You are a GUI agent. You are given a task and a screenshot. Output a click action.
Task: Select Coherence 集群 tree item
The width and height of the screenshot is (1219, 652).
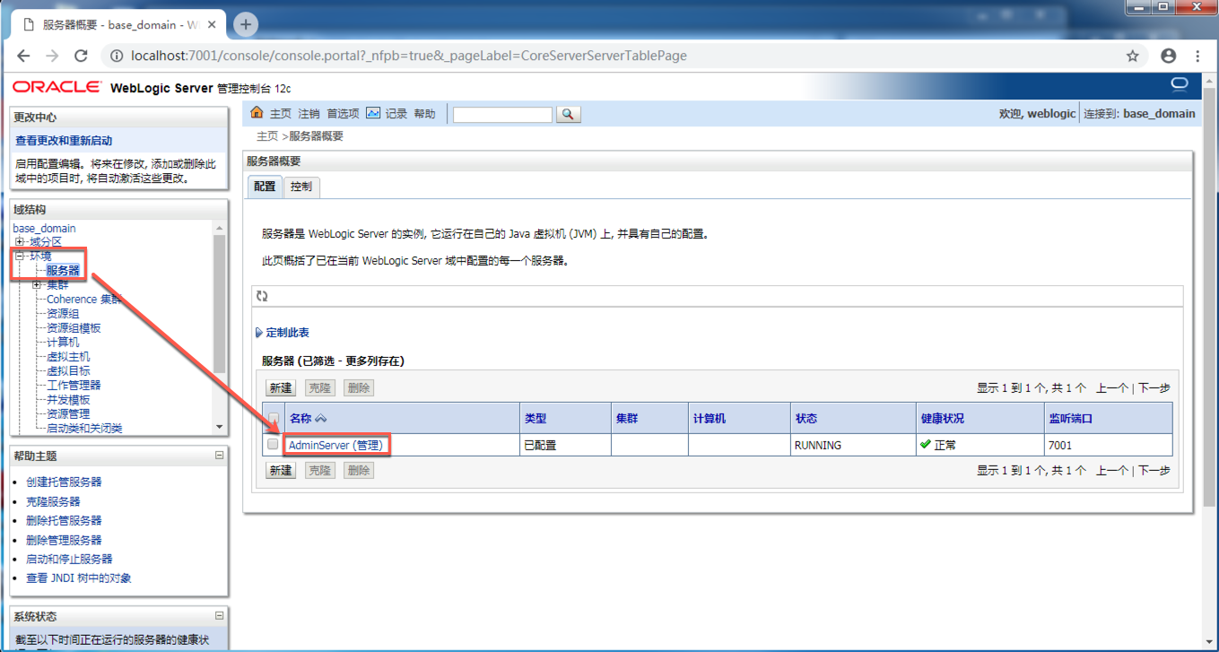pos(84,300)
